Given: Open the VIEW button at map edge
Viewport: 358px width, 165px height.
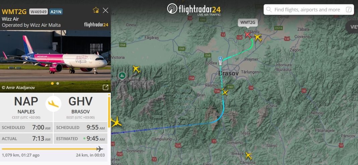Looking at the screenshot, I should pos(353,27).
